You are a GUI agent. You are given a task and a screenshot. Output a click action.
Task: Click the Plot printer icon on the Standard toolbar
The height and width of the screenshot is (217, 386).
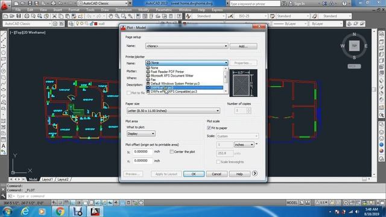[27, 16]
